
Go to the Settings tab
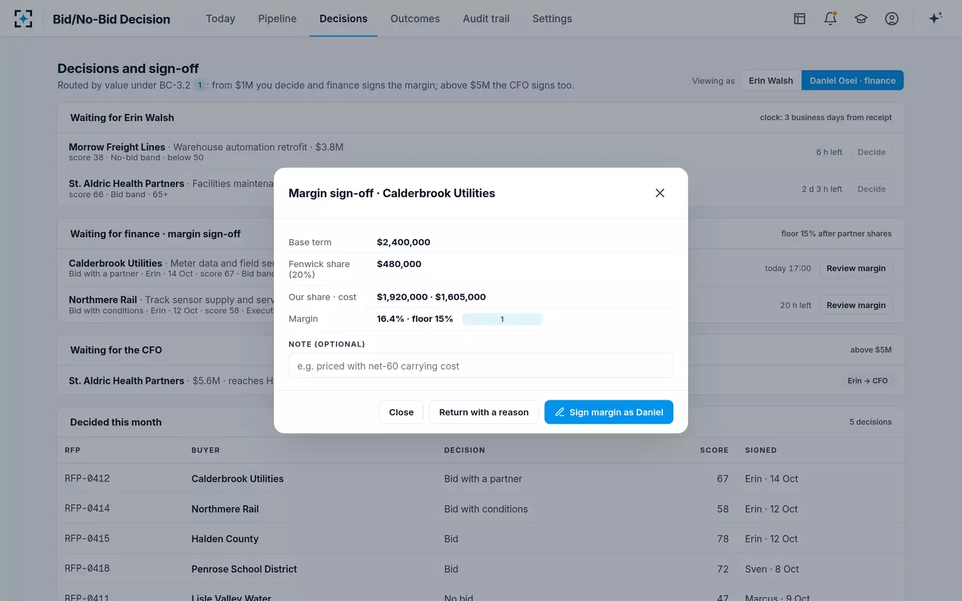[552, 19]
